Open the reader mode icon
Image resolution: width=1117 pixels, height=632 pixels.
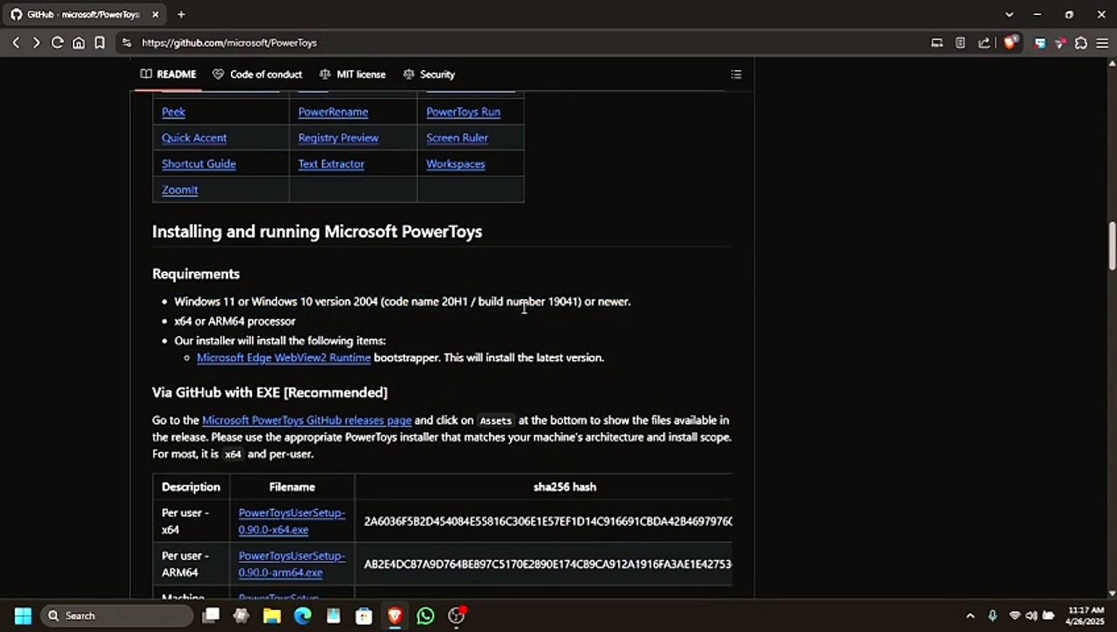point(960,42)
